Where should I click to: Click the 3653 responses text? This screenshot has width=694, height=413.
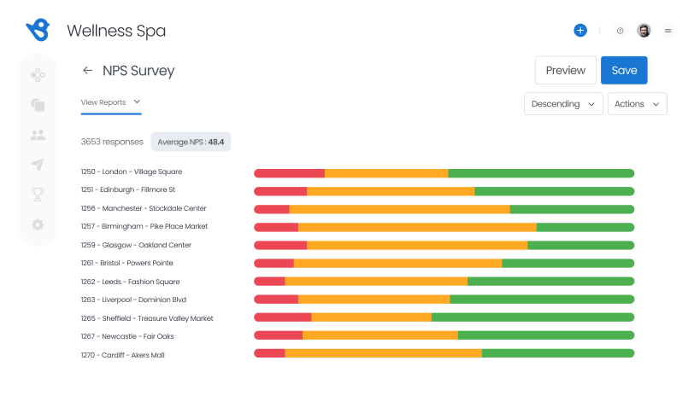point(112,142)
